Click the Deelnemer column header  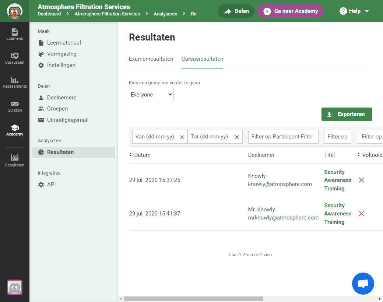[261, 155]
